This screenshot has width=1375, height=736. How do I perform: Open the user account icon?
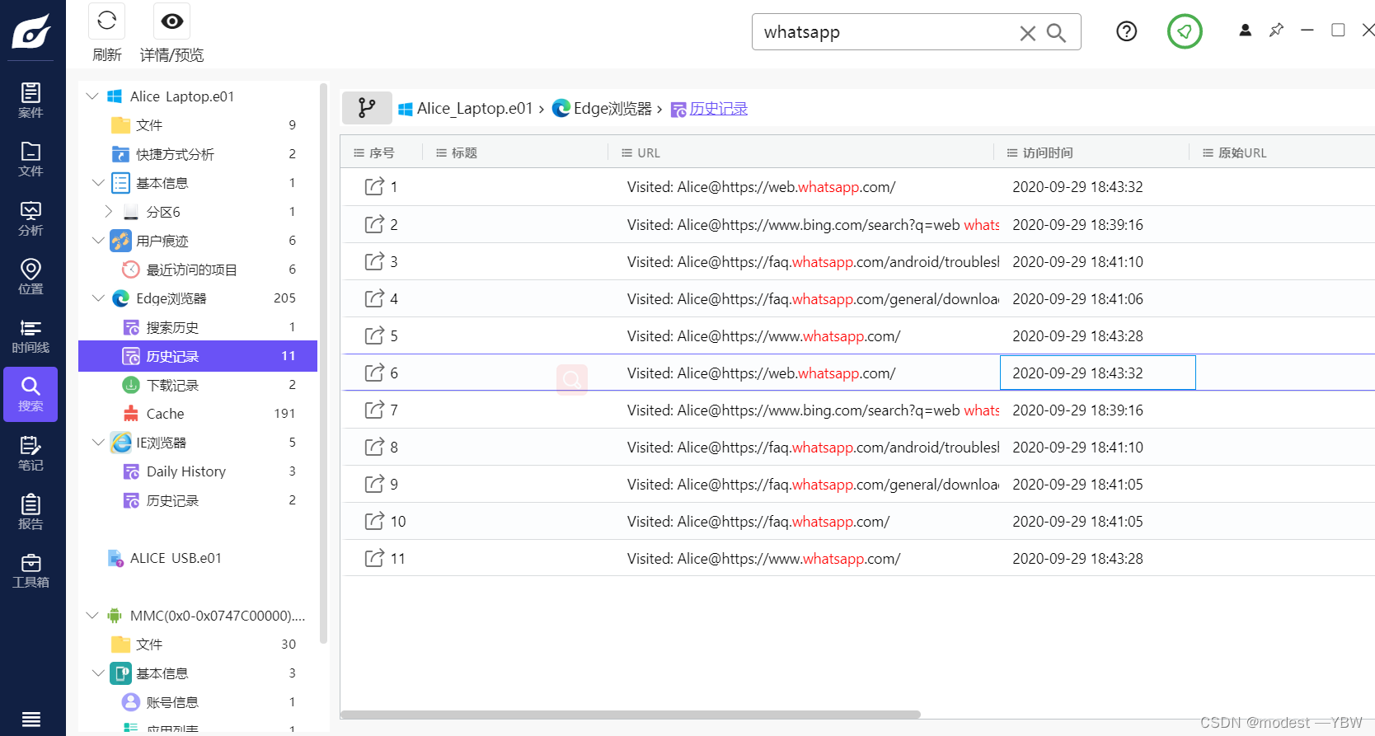click(1246, 30)
